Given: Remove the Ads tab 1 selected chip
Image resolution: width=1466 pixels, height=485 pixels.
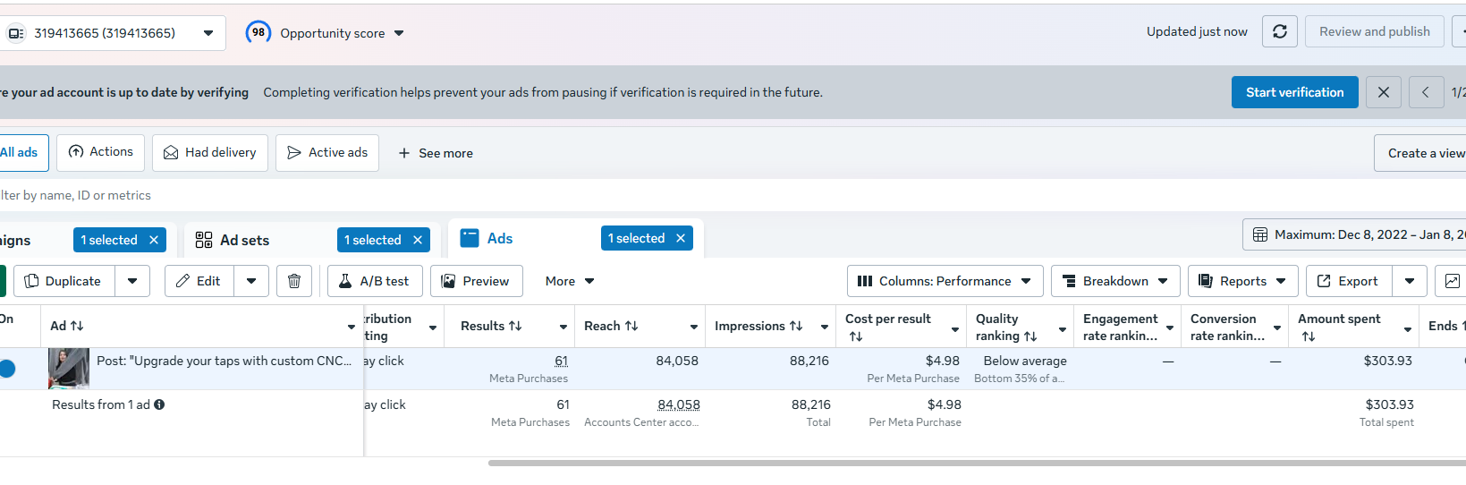Looking at the screenshot, I should pyautogui.click(x=681, y=238).
